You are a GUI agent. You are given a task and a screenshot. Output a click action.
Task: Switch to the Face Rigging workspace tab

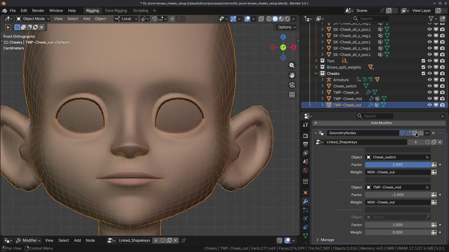coord(116,10)
